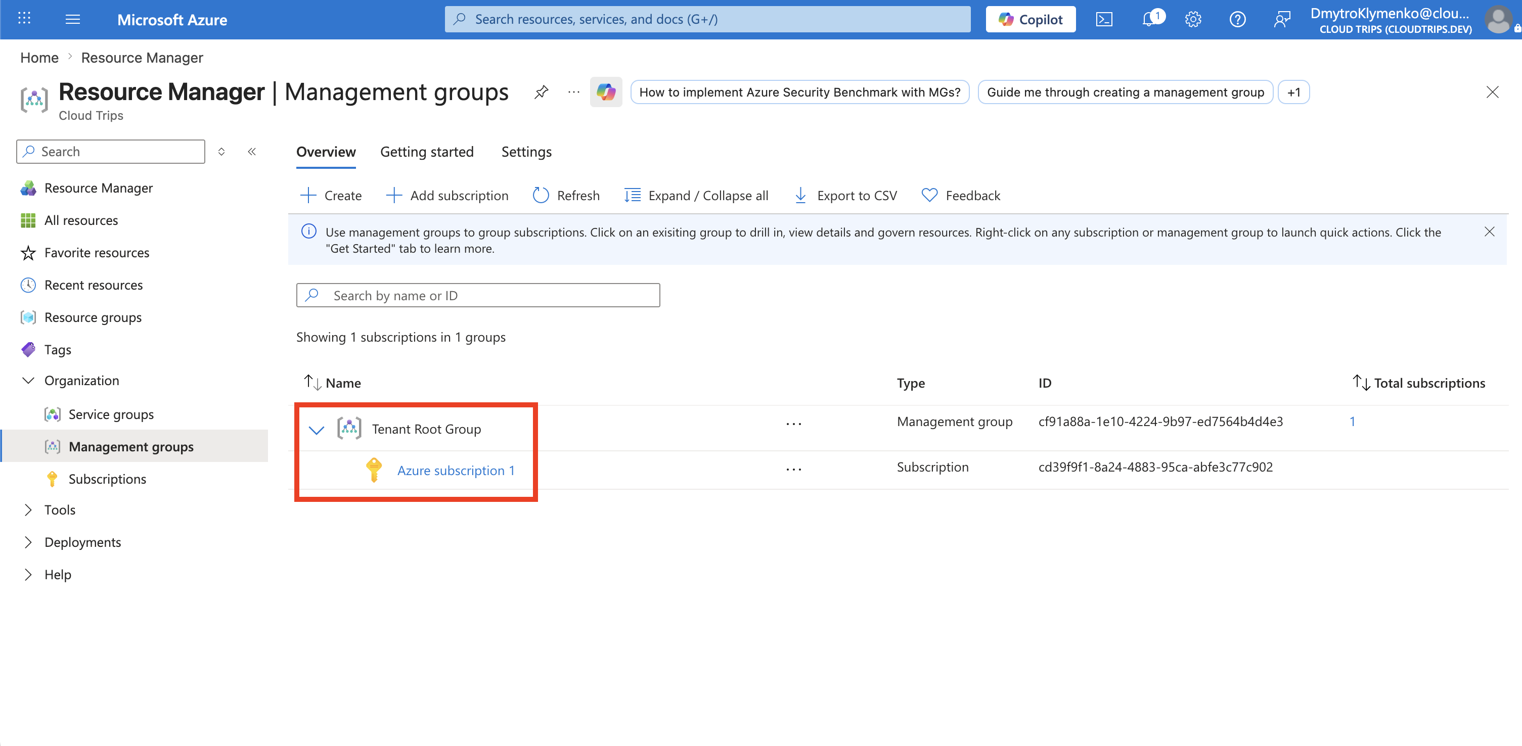Click the sidebar expand/collapse diamond icon
Image resolution: width=1522 pixels, height=746 pixels.
221,152
